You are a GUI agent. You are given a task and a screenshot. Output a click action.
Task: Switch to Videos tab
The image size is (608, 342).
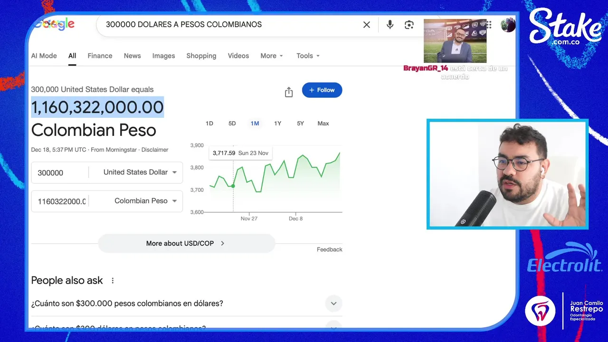pyautogui.click(x=238, y=56)
